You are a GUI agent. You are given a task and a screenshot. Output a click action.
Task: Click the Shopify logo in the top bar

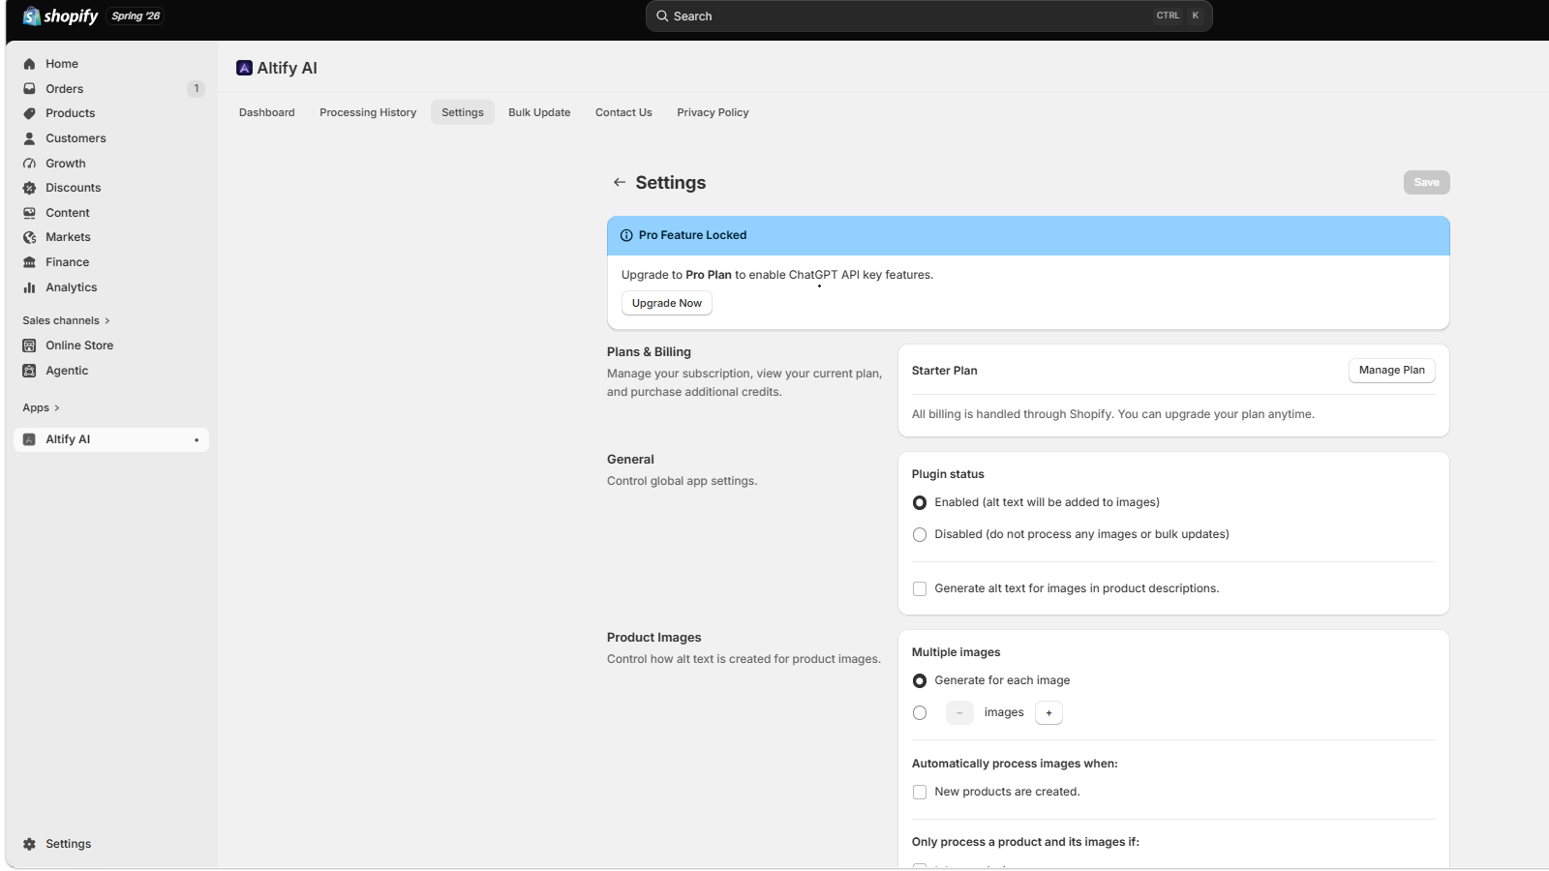(x=60, y=16)
